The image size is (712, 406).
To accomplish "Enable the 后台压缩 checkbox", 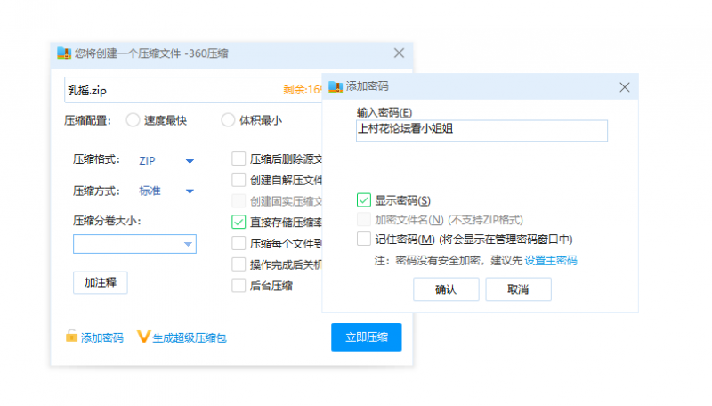I will coord(239,286).
